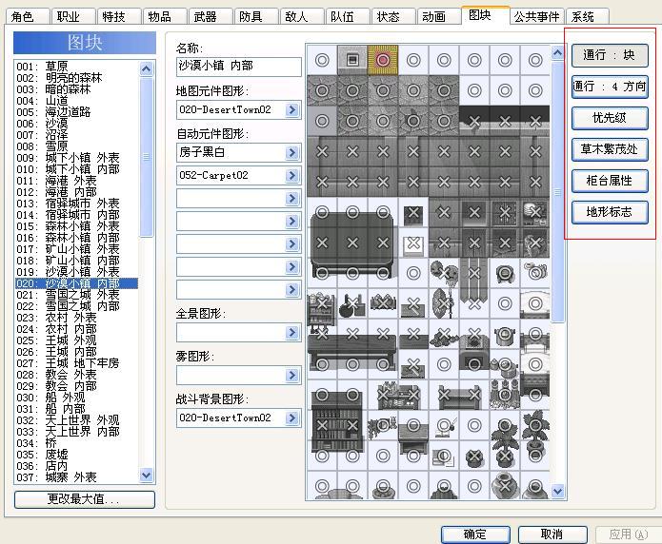
Task: Toggle passage on the yellow carpet tile
Action: 383,60
